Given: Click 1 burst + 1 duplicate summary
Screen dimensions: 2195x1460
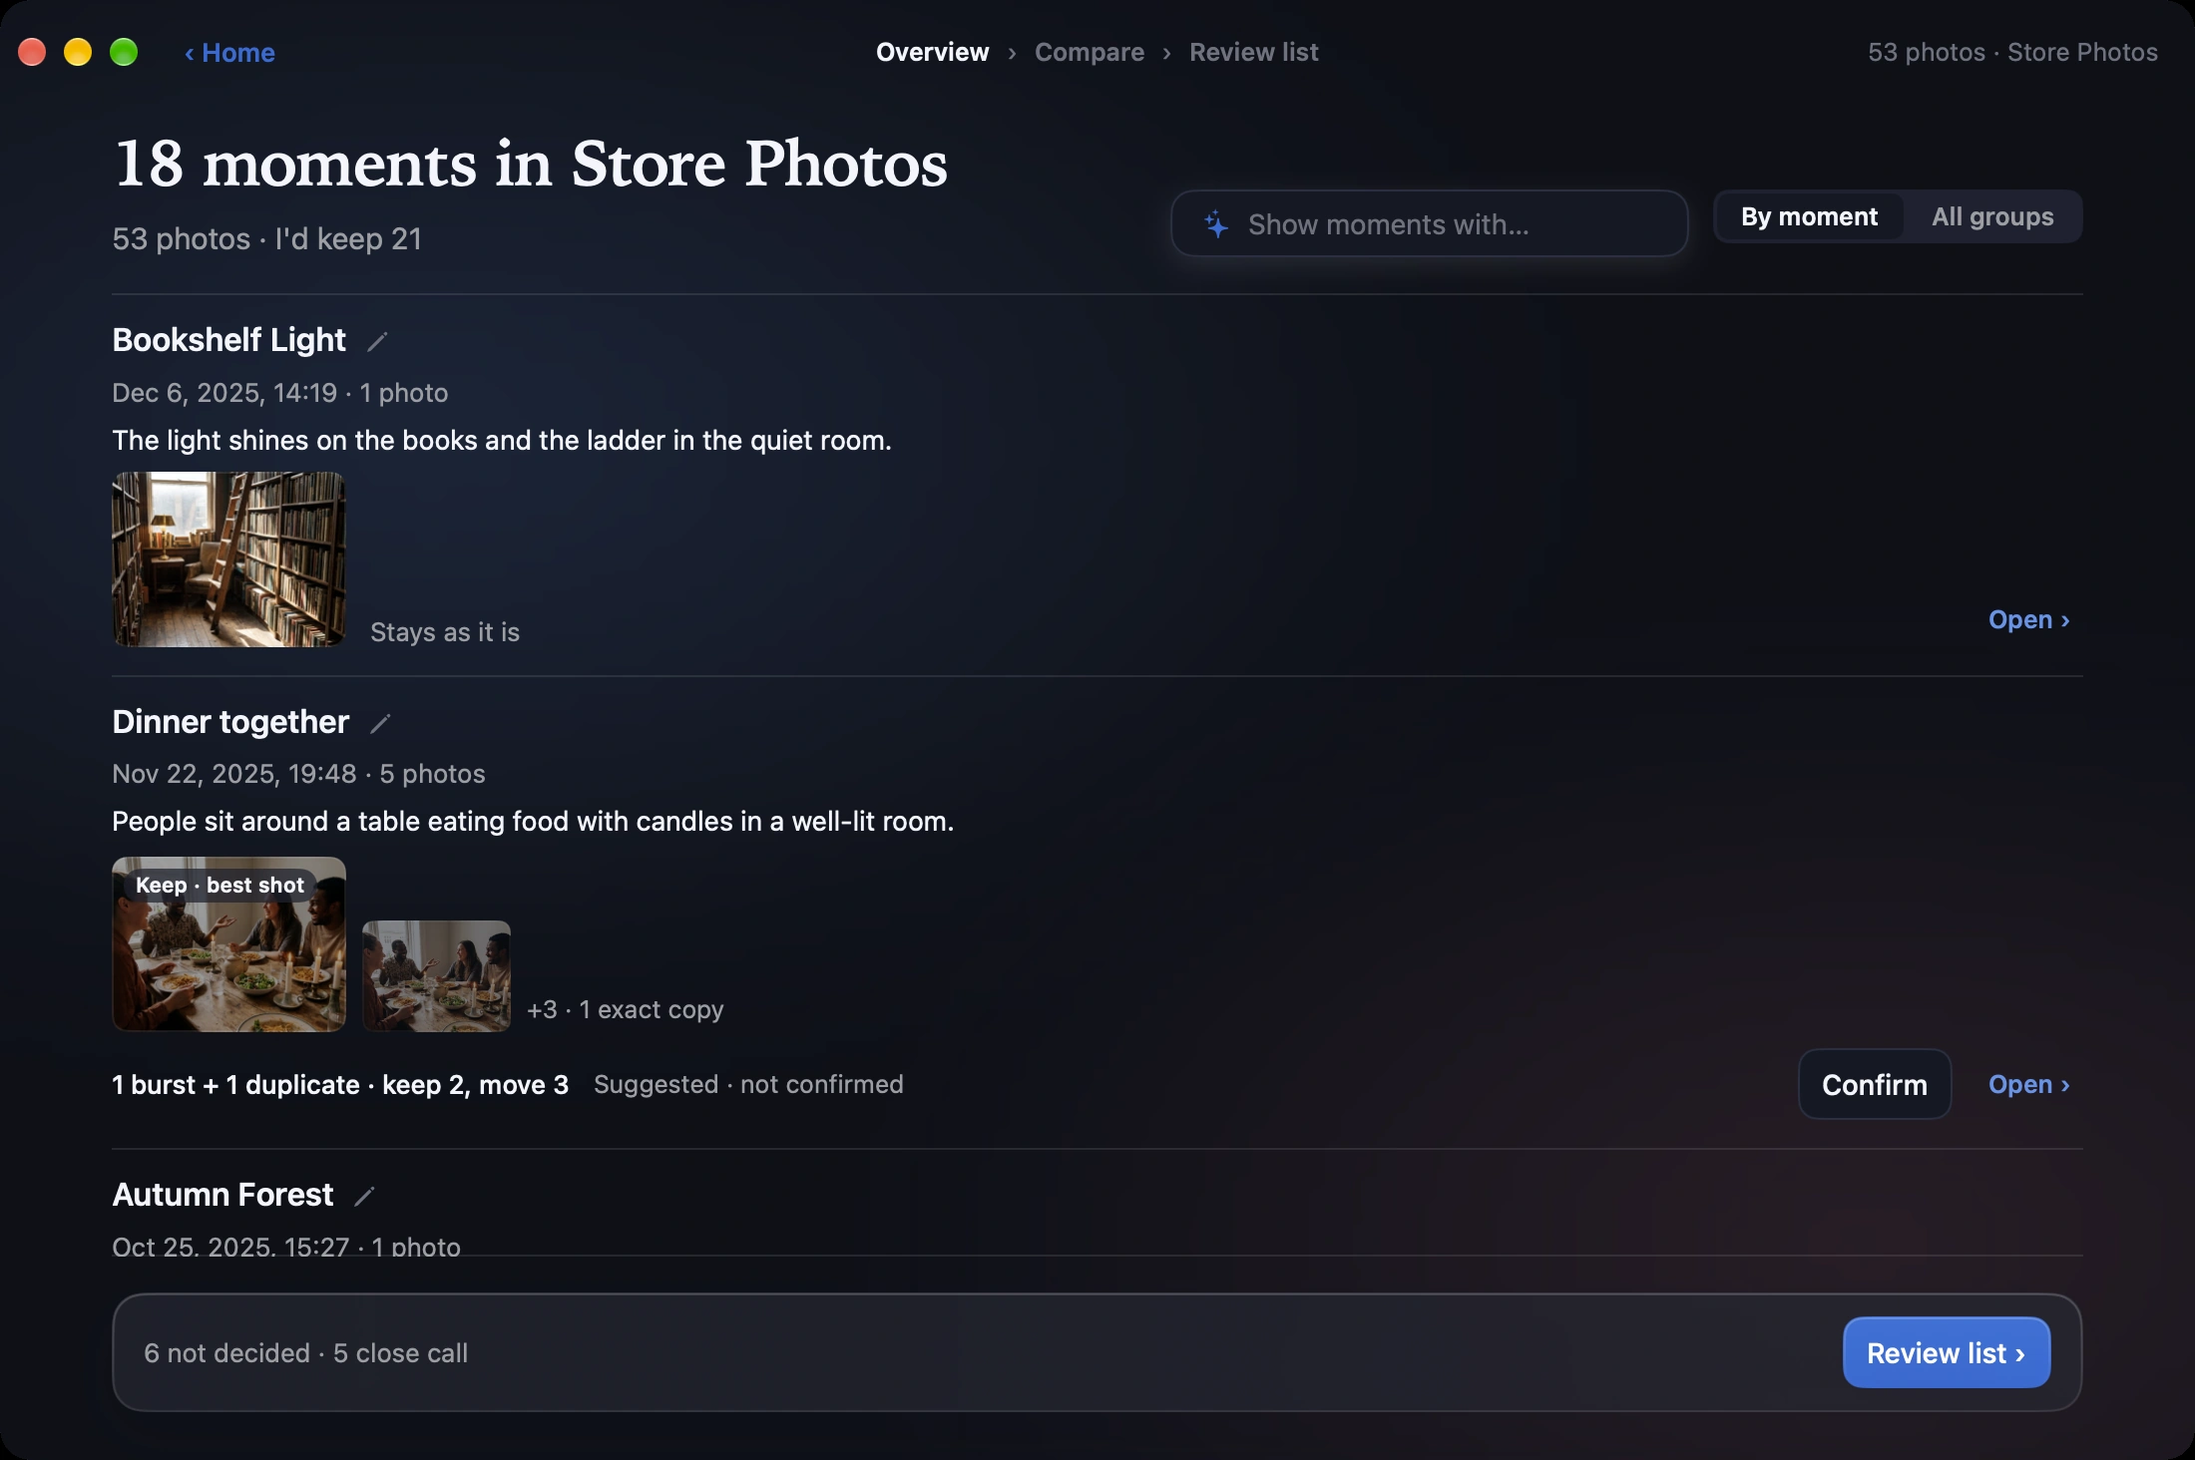Looking at the screenshot, I should 340,1084.
